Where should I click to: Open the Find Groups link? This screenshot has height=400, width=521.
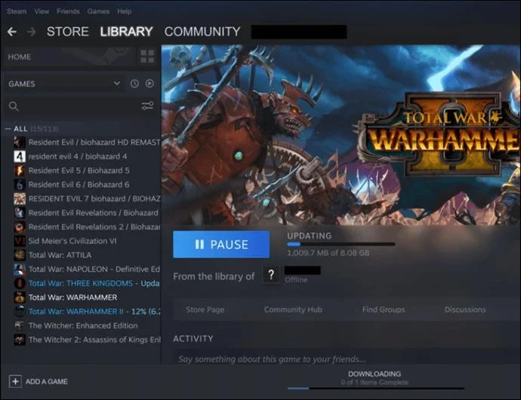(384, 309)
